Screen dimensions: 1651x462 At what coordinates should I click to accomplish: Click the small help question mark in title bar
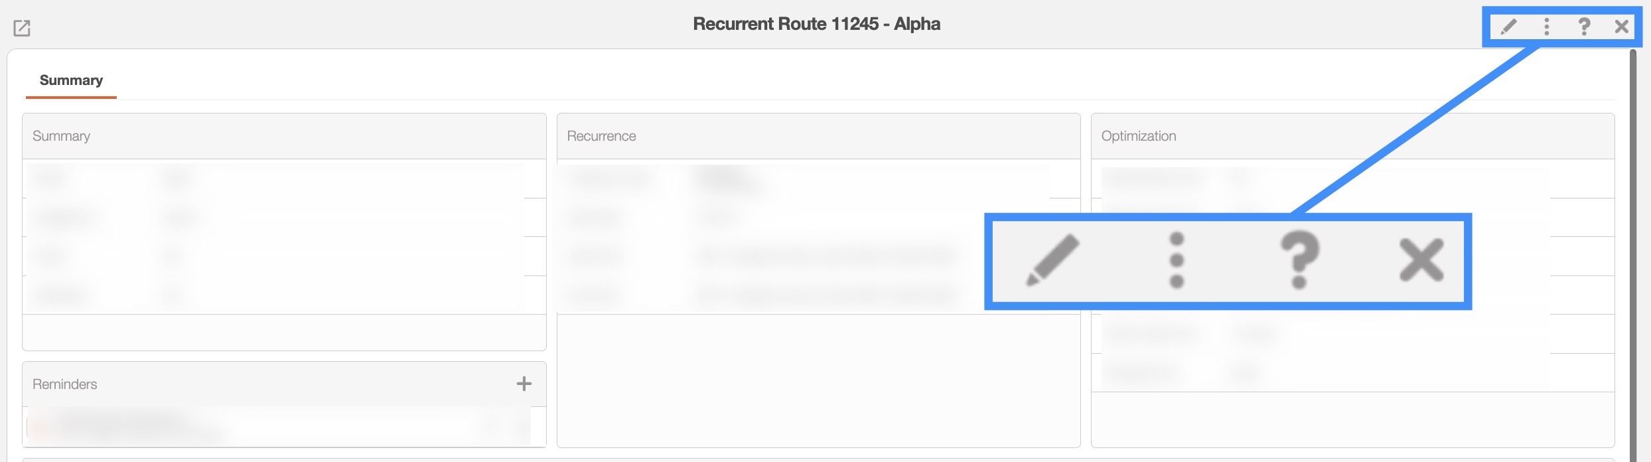click(1584, 27)
